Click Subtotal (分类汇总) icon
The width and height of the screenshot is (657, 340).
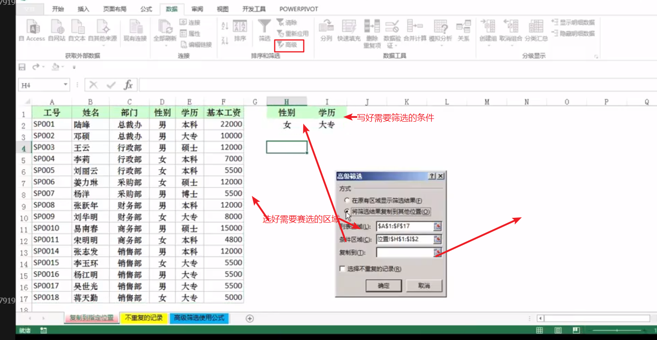[536, 30]
